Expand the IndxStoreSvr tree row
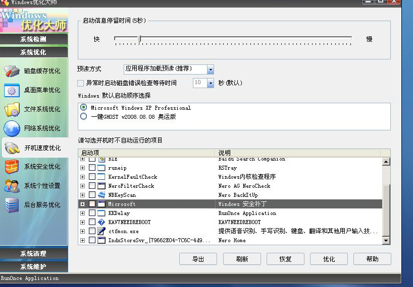This screenshot has height=287, width=413. tap(82, 241)
